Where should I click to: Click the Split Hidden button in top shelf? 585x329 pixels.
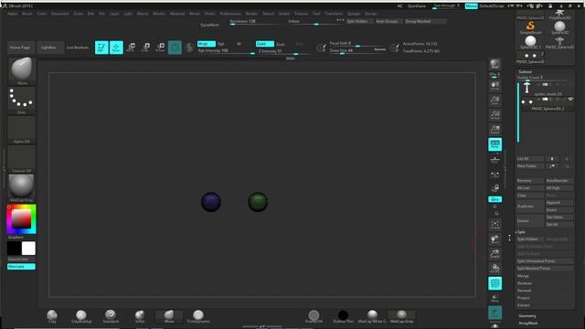coord(358,22)
